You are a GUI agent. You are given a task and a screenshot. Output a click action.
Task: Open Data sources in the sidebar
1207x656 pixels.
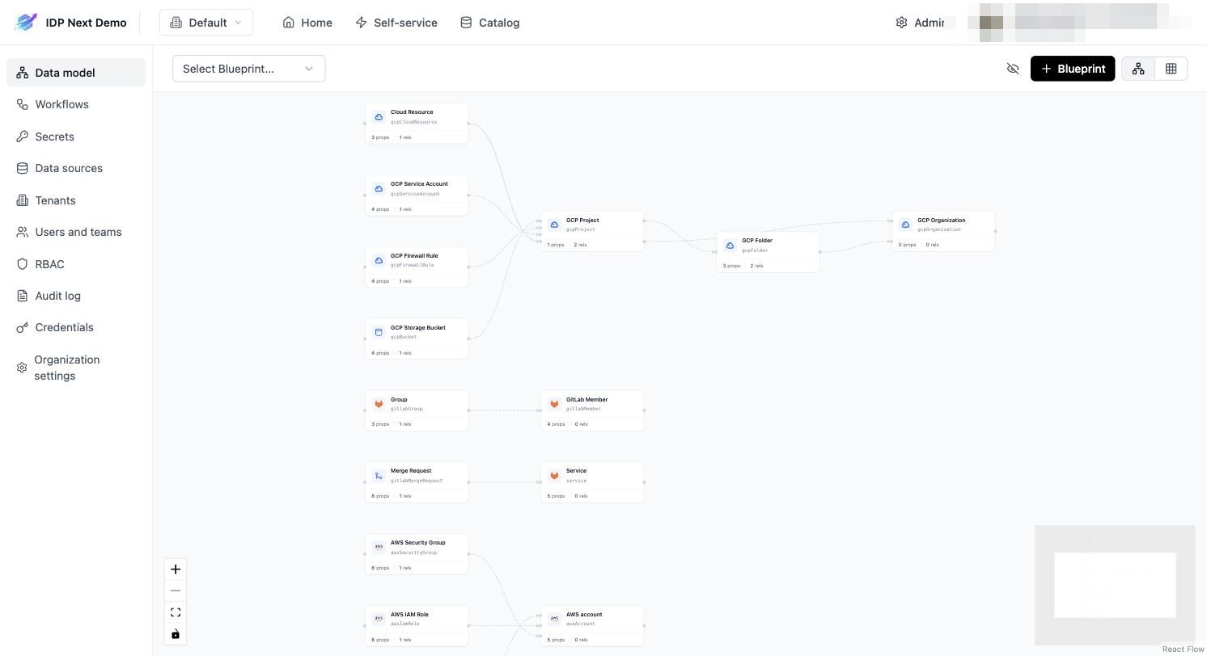tap(76, 168)
